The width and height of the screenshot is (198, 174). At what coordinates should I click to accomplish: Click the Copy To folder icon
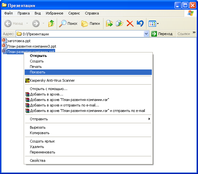pyautogui.click(x=120, y=23)
